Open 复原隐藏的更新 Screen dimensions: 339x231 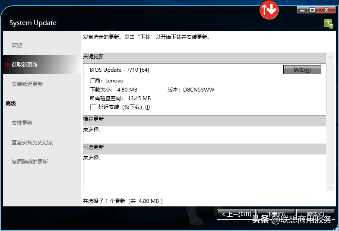pyautogui.click(x=30, y=161)
